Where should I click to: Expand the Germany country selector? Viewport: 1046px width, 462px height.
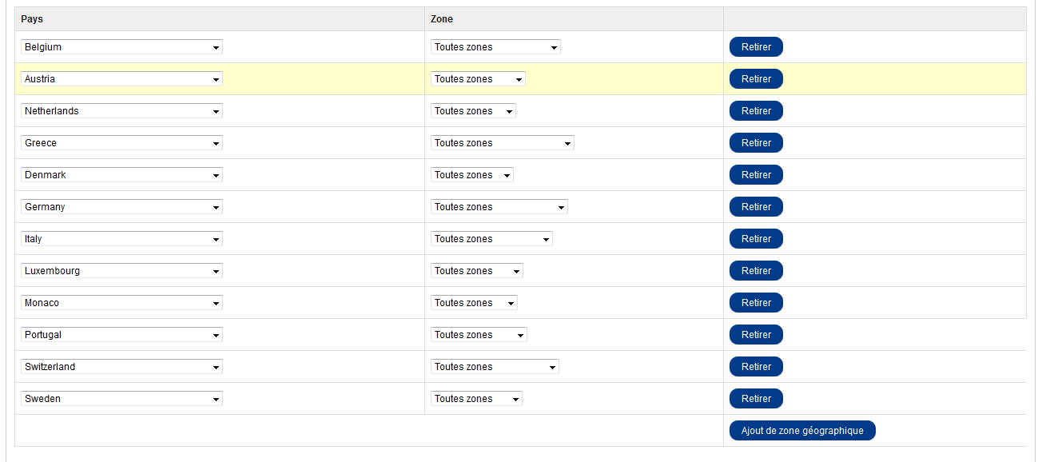click(x=121, y=207)
